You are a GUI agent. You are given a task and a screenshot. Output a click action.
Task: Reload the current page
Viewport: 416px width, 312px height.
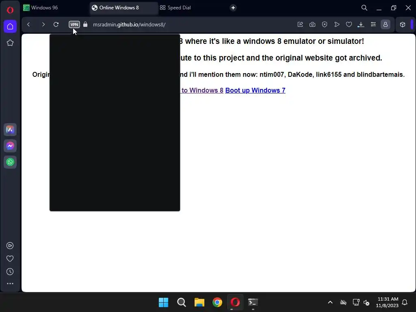click(x=56, y=24)
